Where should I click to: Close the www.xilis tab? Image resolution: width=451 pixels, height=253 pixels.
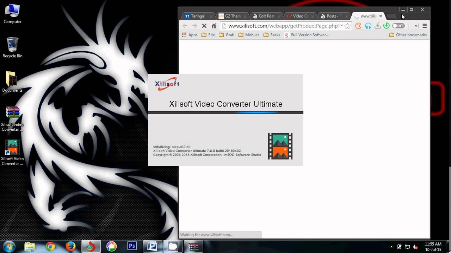coord(381,16)
